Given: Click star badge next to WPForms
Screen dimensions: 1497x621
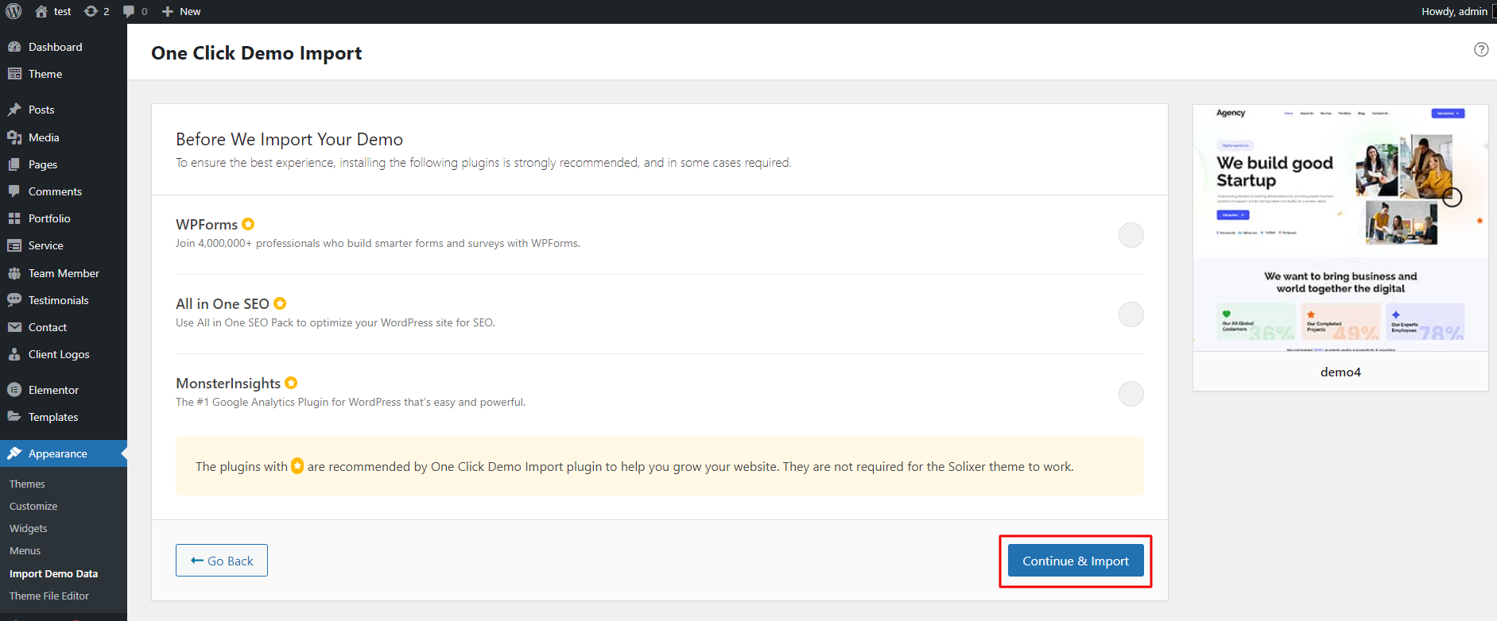Looking at the screenshot, I should pos(248,224).
